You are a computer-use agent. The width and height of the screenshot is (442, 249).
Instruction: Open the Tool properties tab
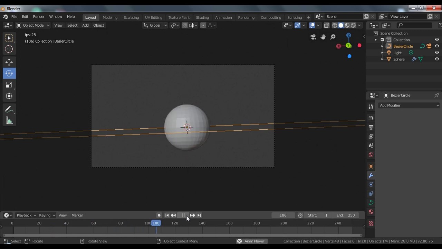371,107
